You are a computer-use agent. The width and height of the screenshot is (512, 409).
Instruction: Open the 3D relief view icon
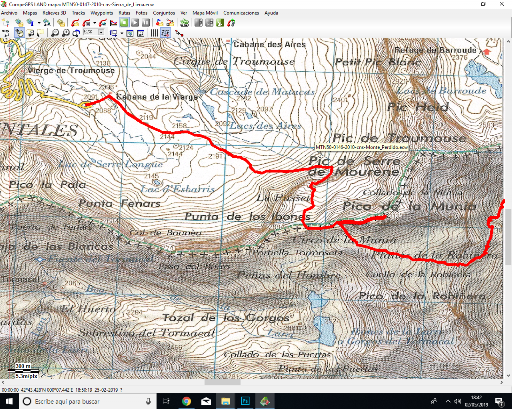pos(185,22)
